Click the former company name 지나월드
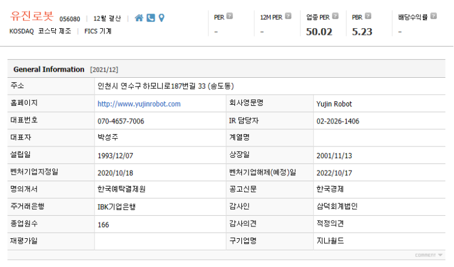 330,241
